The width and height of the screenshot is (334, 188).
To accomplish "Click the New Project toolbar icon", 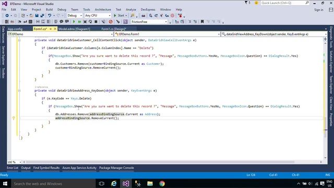I will 23,16.
